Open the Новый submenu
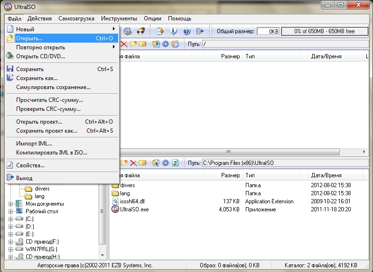 (x=62, y=29)
